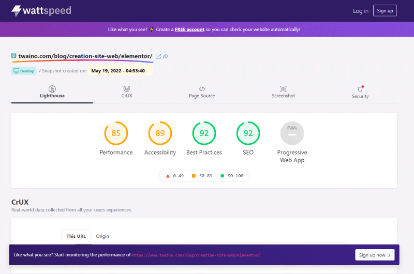Screen dimensions: 414x274
Task: Click the Performance score gauge 85
Action: (x=116, y=133)
